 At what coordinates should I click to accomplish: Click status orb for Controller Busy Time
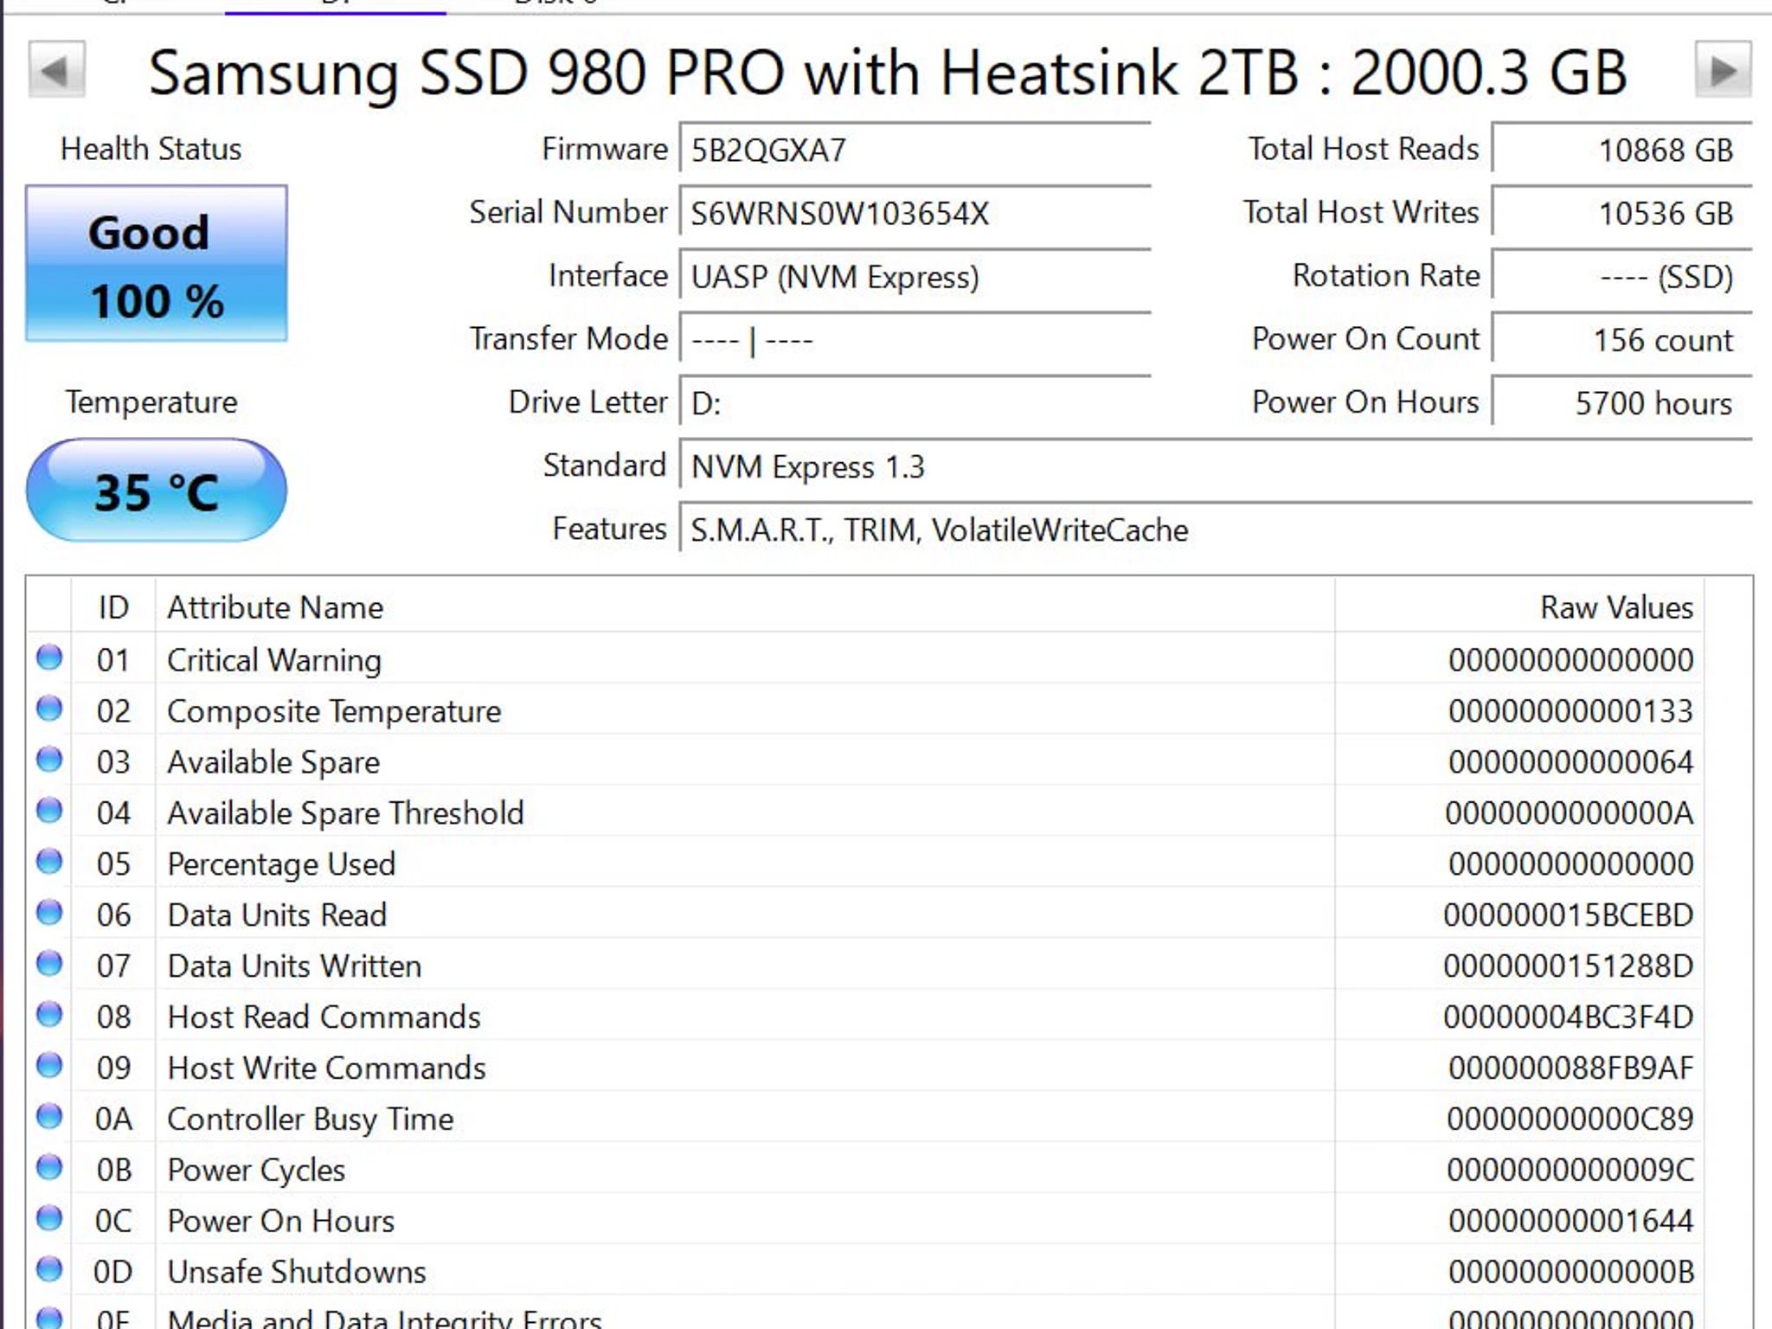49,1118
